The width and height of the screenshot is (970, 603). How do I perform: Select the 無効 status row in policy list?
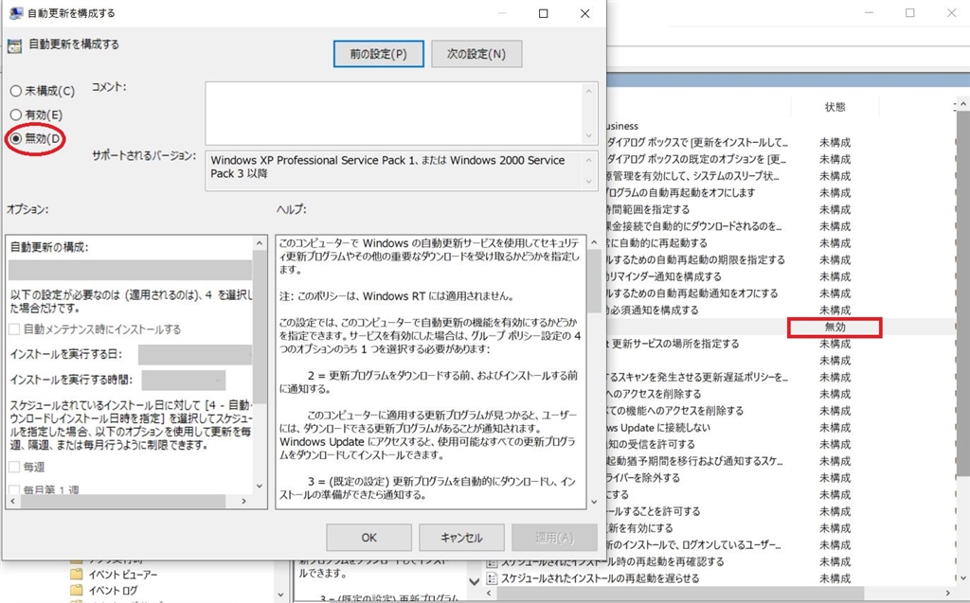pyautogui.click(x=835, y=328)
